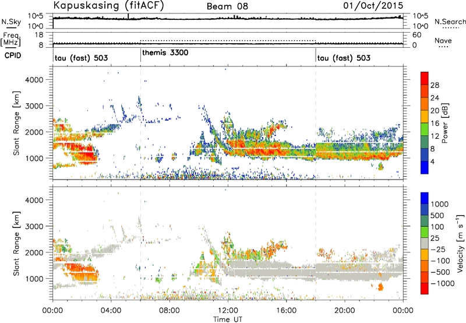Image resolution: width=466 pixels, height=323 pixels.
Task: Click the "4" label on the Power scale
Action: click(432, 161)
